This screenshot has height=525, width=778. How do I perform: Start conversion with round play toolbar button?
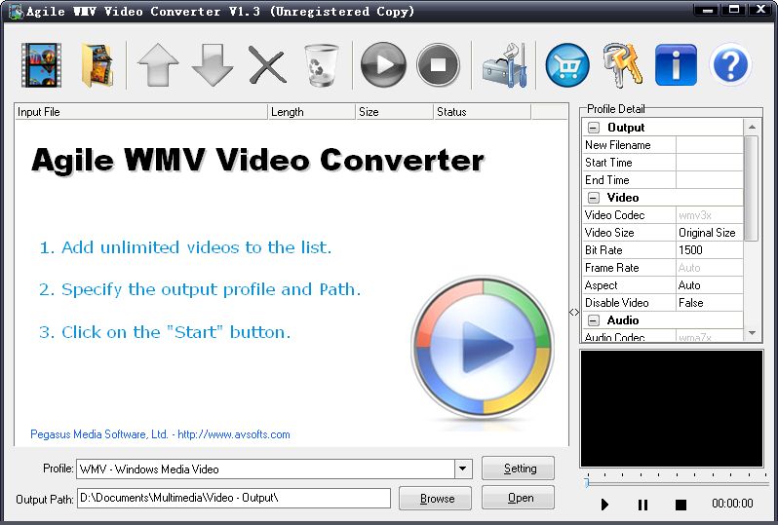(x=383, y=65)
